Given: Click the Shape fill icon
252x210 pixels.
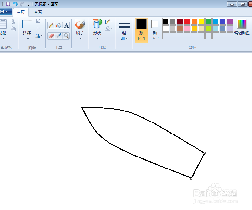Looking at the screenshot, I should pyautogui.click(x=108, y=29).
